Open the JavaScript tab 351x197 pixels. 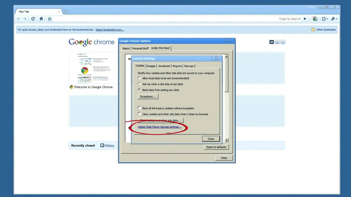click(x=164, y=66)
